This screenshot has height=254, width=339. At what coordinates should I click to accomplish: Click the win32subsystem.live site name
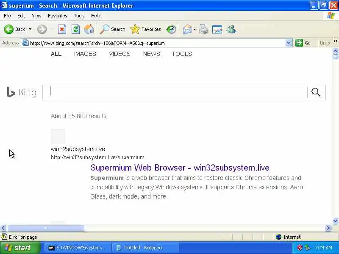78,149
